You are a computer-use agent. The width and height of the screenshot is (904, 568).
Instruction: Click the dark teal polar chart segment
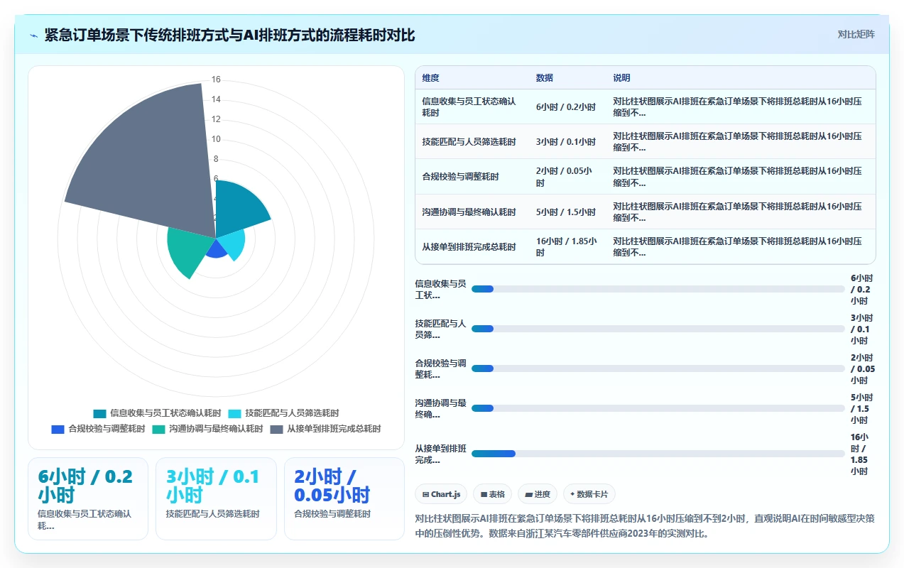pos(240,209)
